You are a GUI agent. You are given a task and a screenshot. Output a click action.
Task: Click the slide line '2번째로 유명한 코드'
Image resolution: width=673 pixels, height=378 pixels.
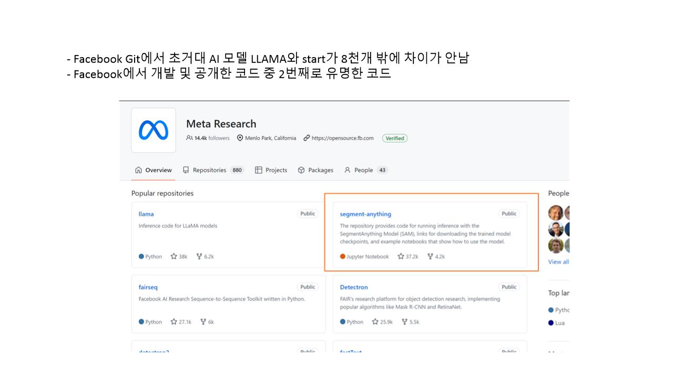(229, 74)
